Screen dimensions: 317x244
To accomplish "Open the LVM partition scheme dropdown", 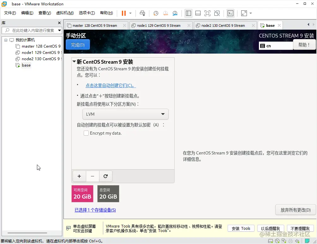I will (125, 114).
